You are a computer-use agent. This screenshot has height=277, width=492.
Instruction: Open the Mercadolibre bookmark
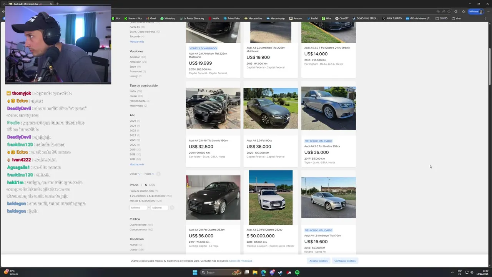(253, 18)
